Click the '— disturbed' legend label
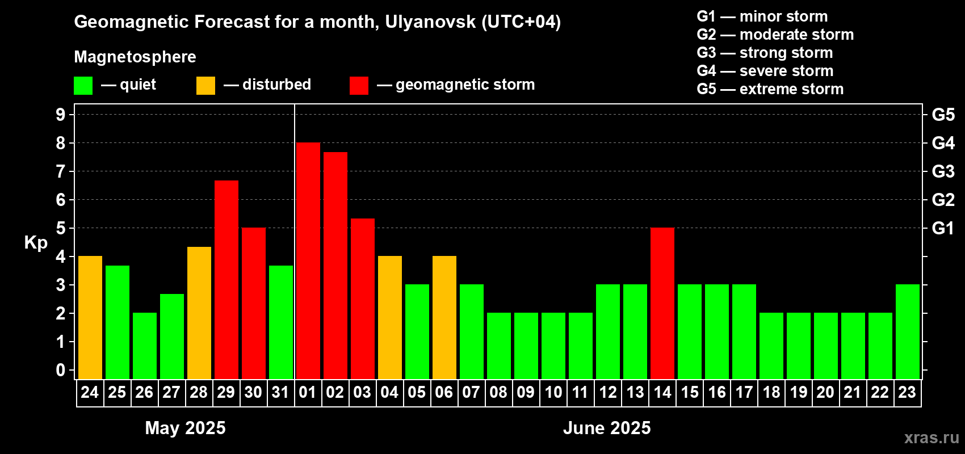 pyautogui.click(x=267, y=85)
